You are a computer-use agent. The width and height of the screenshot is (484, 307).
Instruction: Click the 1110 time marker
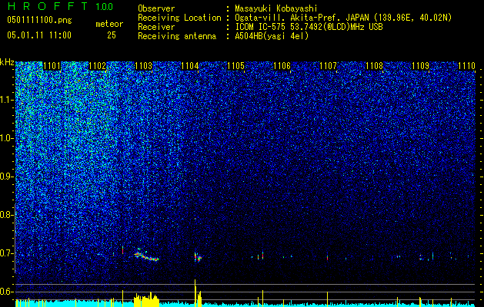467,66
